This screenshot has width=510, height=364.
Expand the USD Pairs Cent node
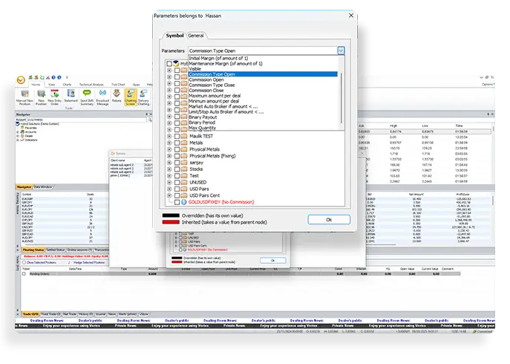[169, 195]
